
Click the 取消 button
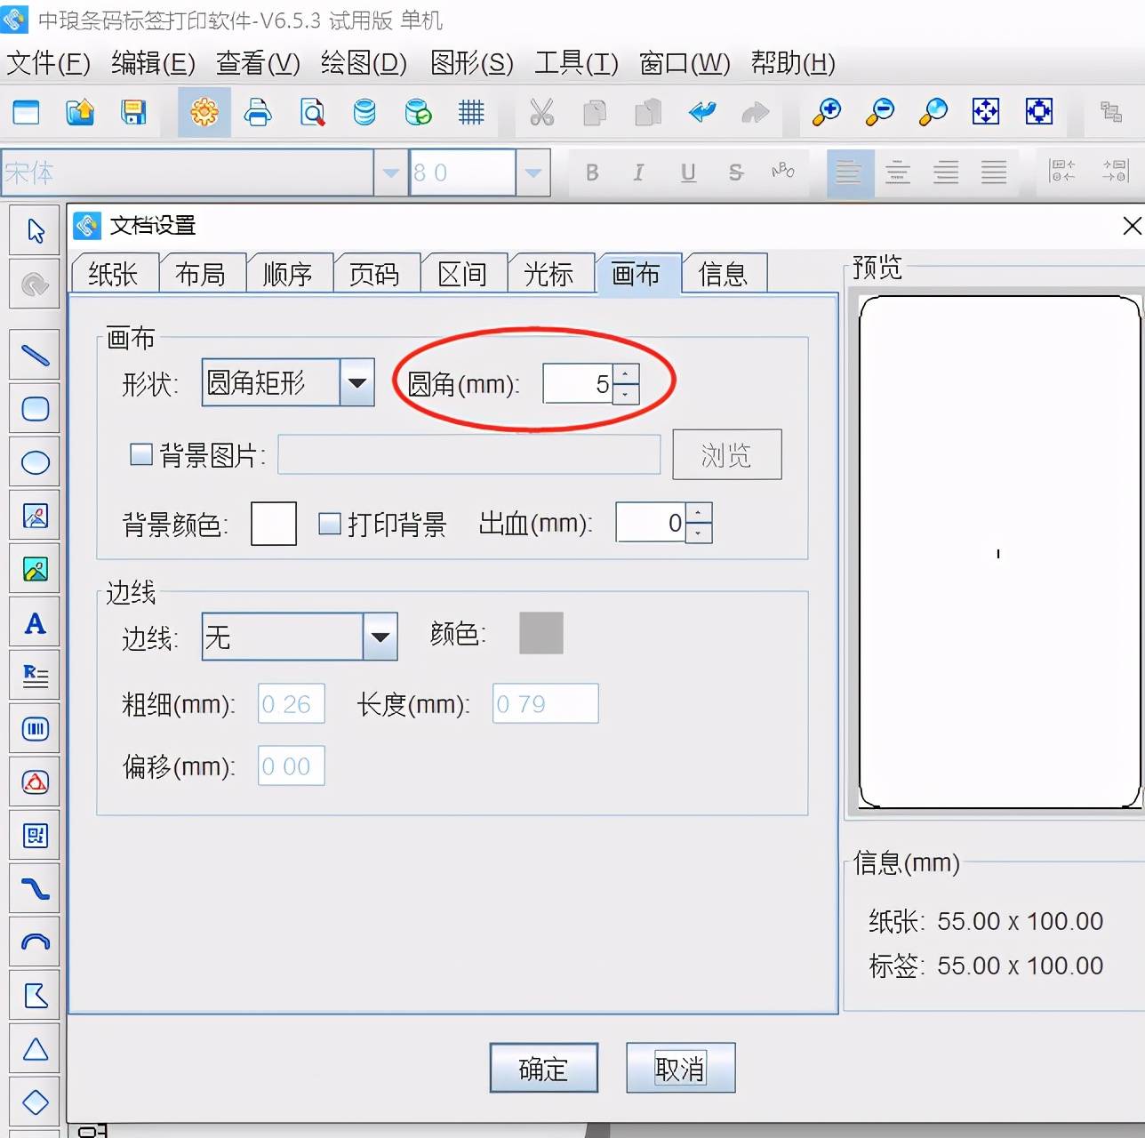(680, 1068)
